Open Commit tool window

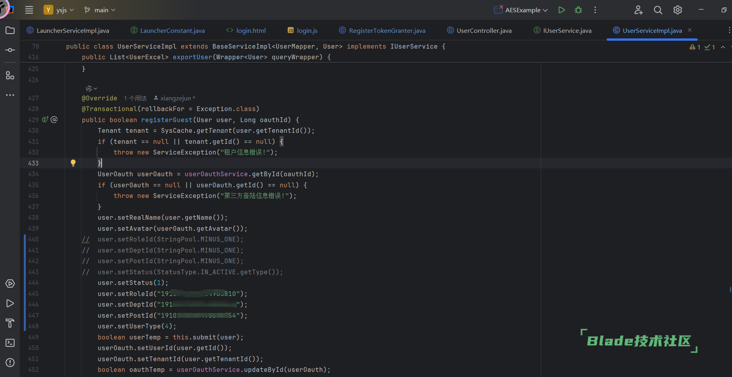(10, 50)
